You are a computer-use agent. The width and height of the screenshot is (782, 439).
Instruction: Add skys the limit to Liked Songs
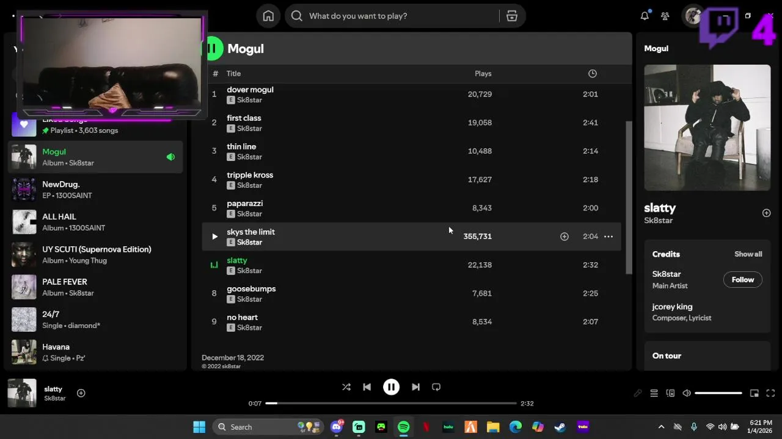[565, 237]
